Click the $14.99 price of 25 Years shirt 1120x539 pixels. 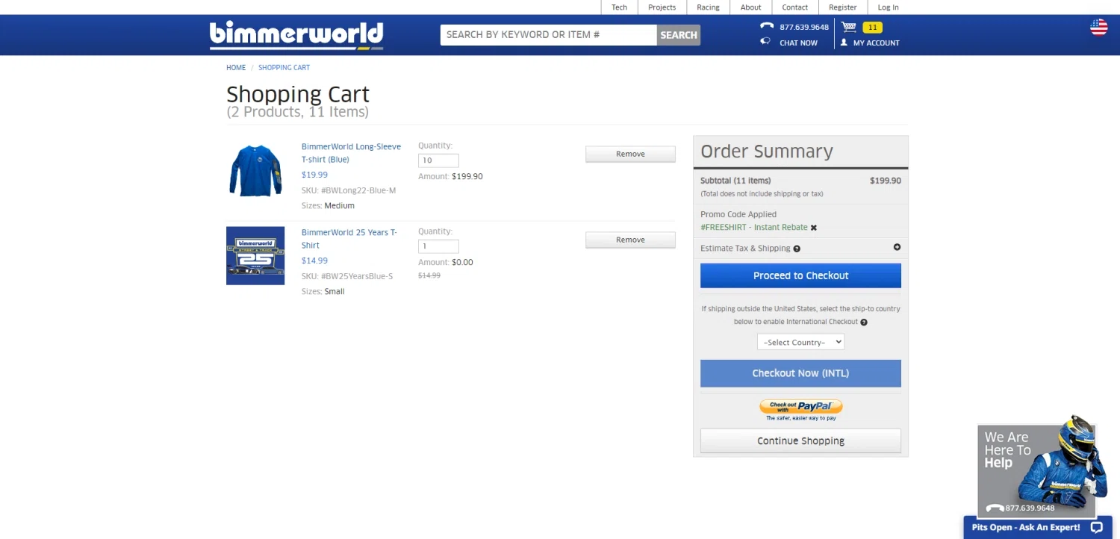pyautogui.click(x=314, y=261)
